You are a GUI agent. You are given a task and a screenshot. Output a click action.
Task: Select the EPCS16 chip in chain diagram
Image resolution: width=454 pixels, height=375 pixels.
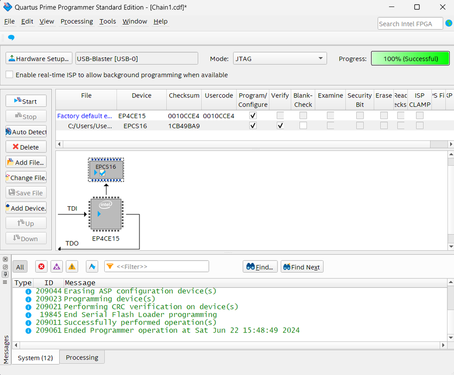(106, 170)
